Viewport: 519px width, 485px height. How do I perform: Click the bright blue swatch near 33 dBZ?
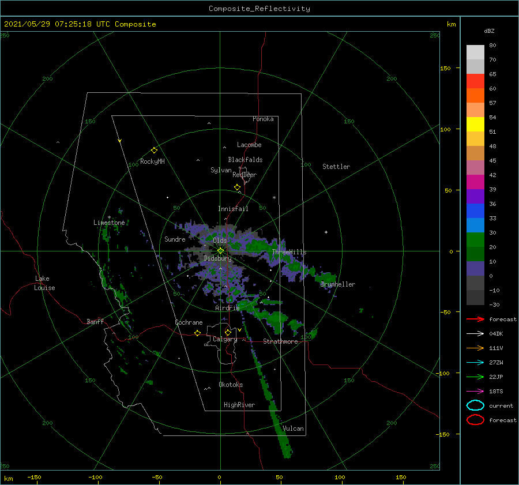475,210
